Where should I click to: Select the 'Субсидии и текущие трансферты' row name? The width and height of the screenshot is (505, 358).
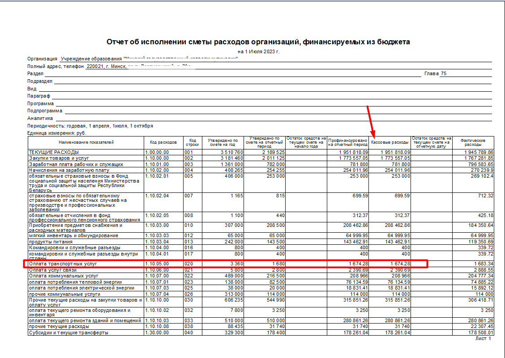point(68,332)
